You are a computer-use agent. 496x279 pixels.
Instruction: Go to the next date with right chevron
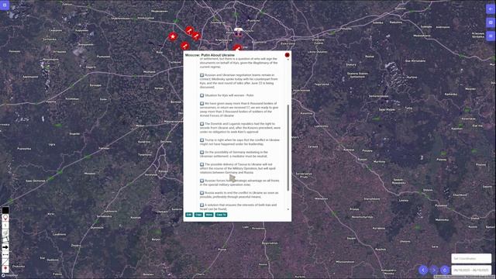pyautogui.click(x=434, y=270)
